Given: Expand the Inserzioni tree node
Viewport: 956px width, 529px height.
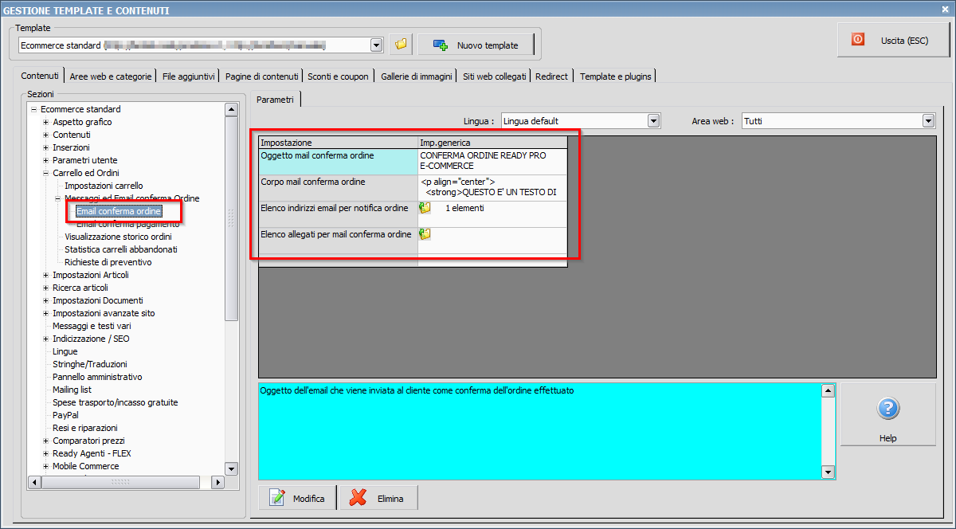Looking at the screenshot, I should coord(46,147).
